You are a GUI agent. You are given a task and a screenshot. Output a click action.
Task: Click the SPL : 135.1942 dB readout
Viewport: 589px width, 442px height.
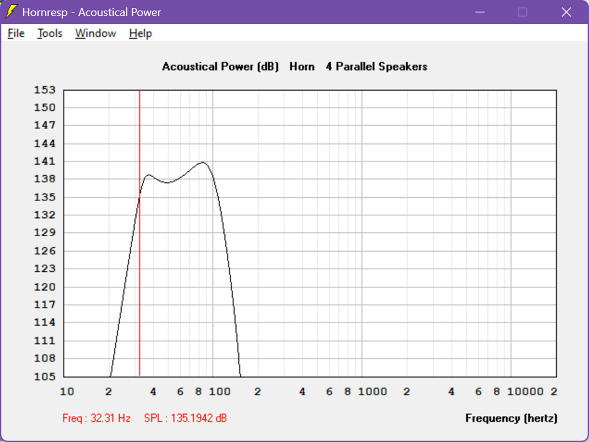[x=185, y=418]
